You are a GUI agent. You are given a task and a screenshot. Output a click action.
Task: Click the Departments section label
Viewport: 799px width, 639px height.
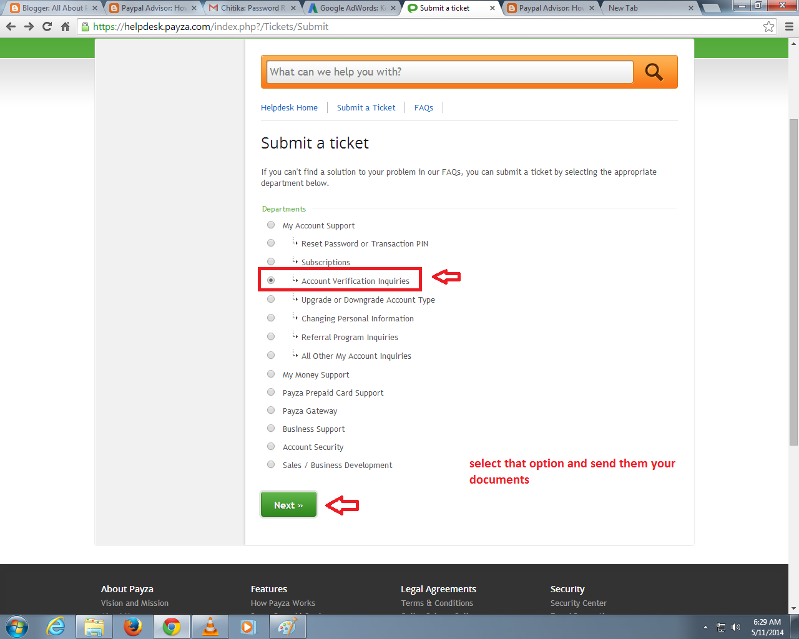[284, 209]
